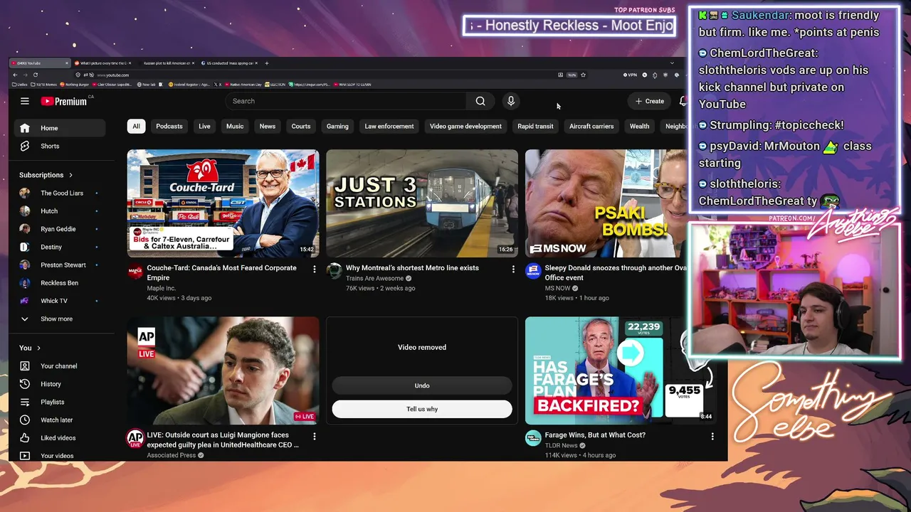
Task: Open Maple Inc. channel avatar
Action: tap(135, 271)
